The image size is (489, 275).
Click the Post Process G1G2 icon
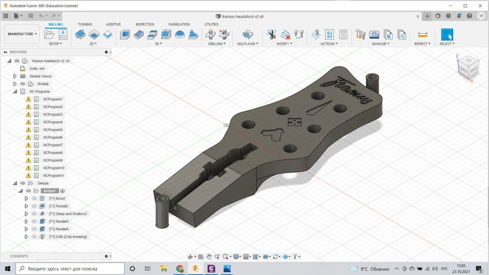pos(330,35)
